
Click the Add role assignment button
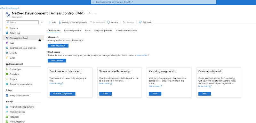[x=62, y=94]
